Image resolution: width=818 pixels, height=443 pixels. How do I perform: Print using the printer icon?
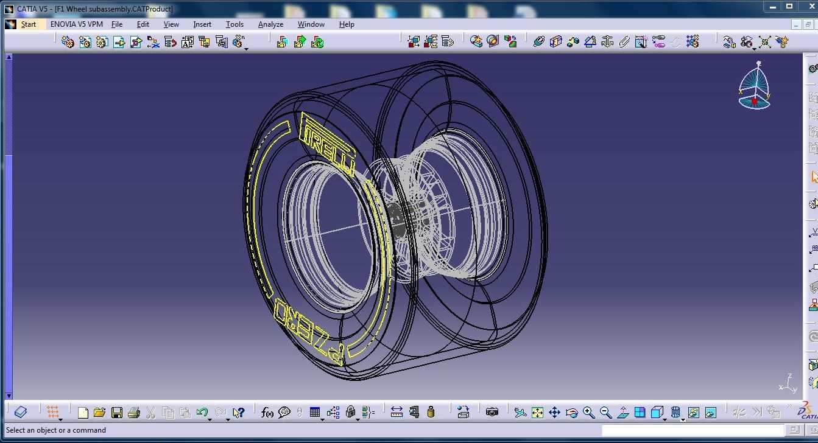coord(134,412)
